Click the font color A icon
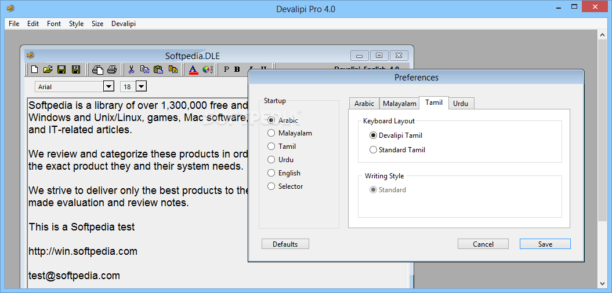 coord(193,69)
